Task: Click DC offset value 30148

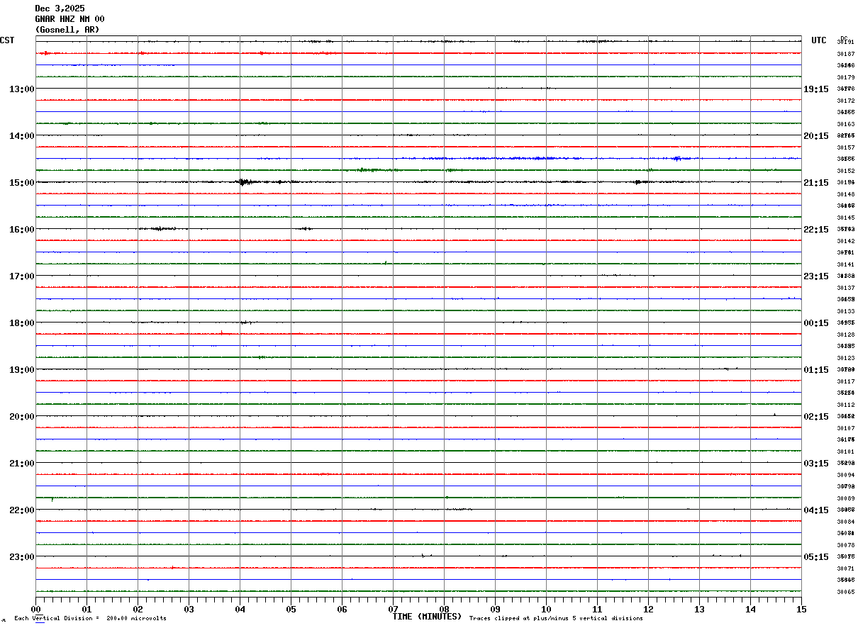Action: [x=845, y=194]
